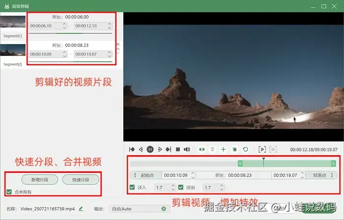
Task: Jump to the end with the skip-to-end control
Action: [169, 149]
